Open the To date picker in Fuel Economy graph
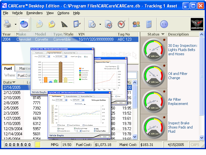Screen dimensions: 206x155 (83, 100)
